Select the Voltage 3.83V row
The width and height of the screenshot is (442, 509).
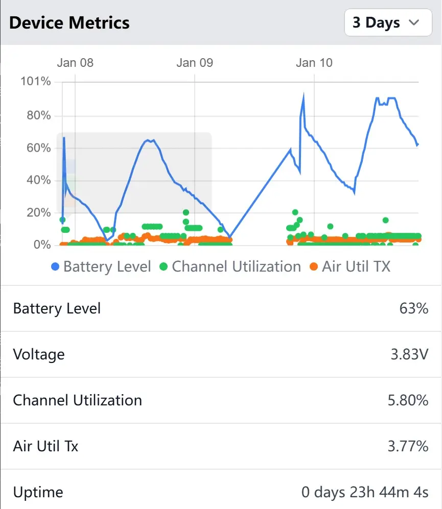[221, 354]
